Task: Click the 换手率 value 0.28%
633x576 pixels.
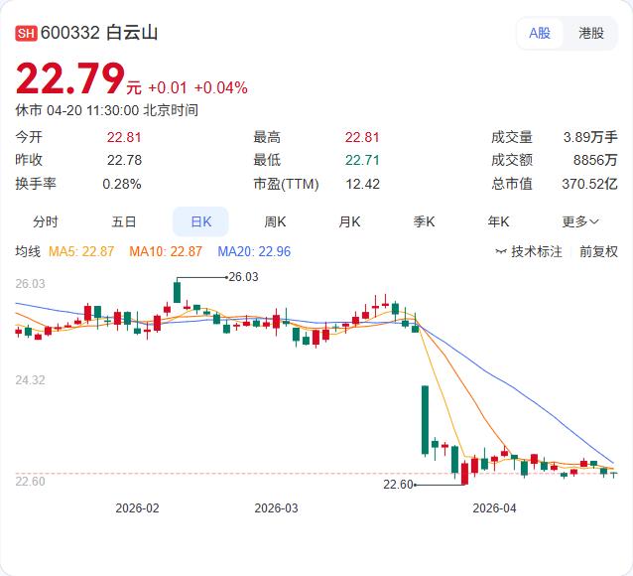Action: pos(122,184)
